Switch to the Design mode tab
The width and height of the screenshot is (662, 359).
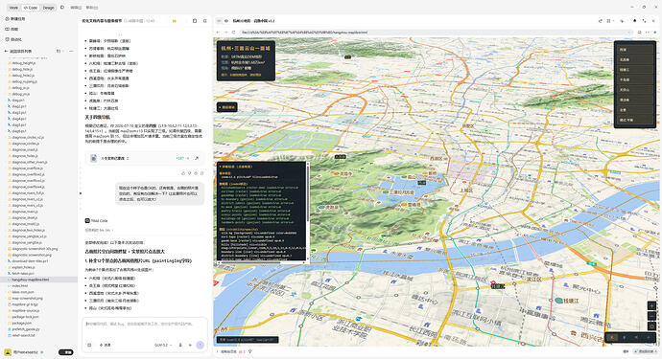49,8
